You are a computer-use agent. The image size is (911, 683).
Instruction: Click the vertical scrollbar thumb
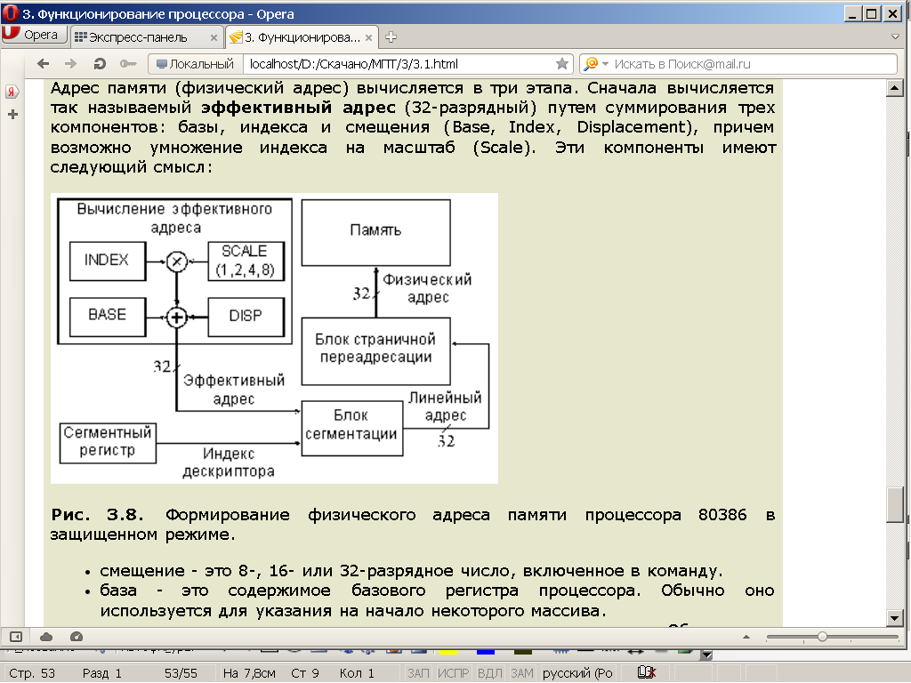[895, 505]
